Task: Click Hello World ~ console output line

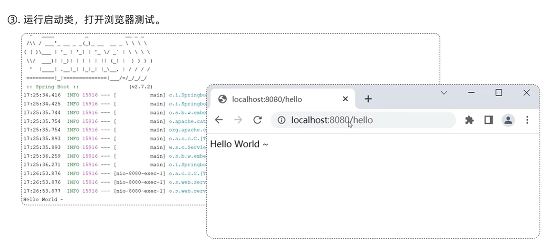Action: [x=43, y=200]
